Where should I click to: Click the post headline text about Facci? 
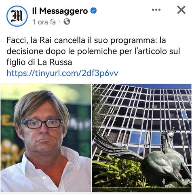[x=93, y=51]
